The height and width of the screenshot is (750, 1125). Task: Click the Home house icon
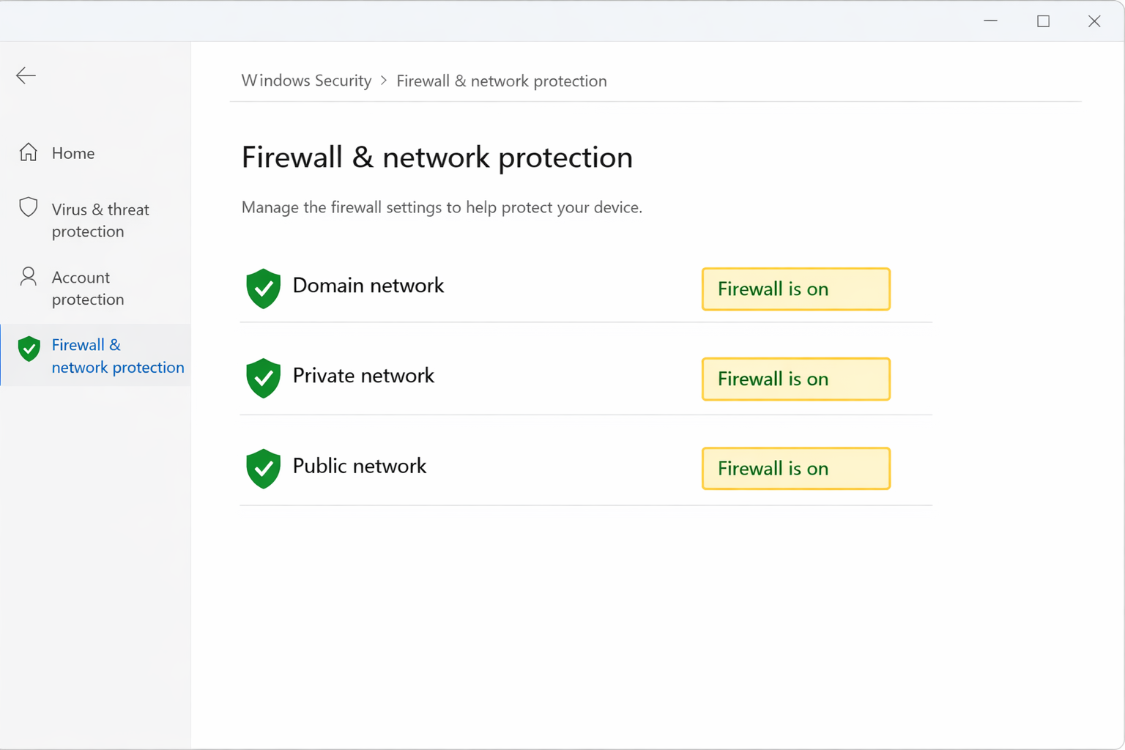click(29, 152)
